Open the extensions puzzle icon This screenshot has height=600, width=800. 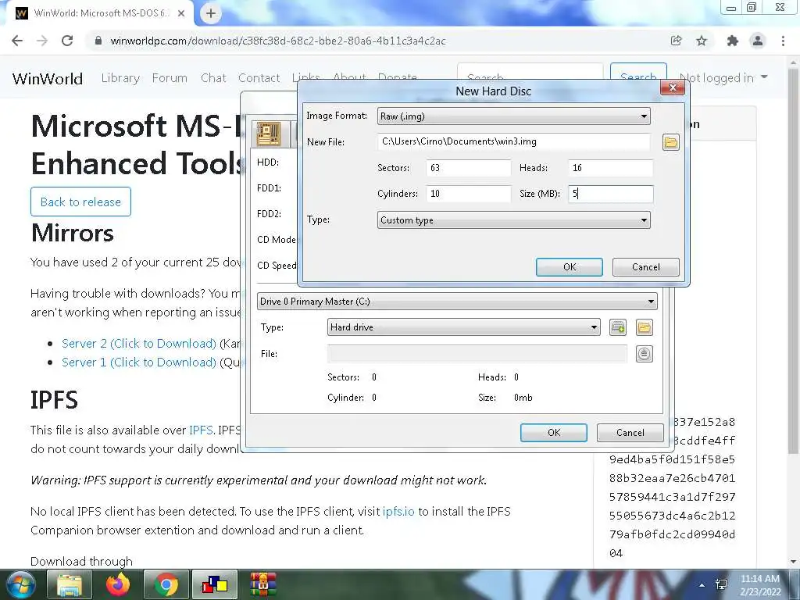pyautogui.click(x=733, y=41)
